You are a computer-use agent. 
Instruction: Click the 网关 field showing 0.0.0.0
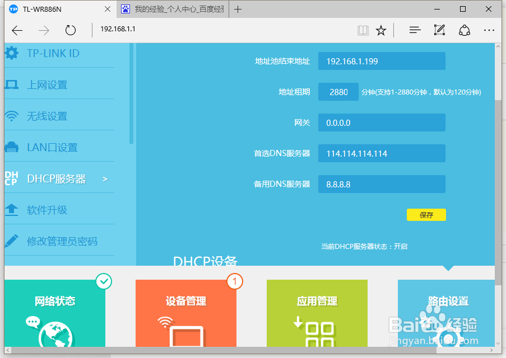pyautogui.click(x=382, y=123)
